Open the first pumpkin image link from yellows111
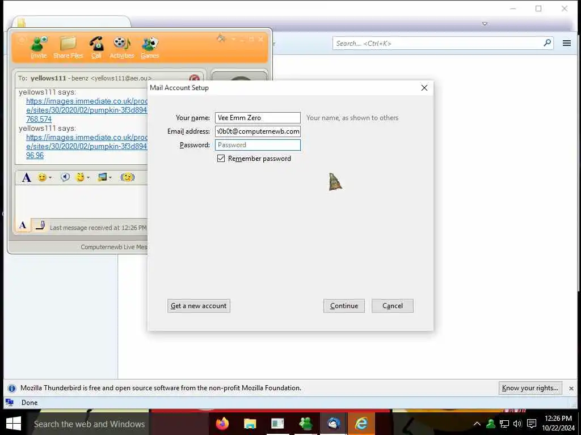The height and width of the screenshot is (435, 581). tap(86, 110)
